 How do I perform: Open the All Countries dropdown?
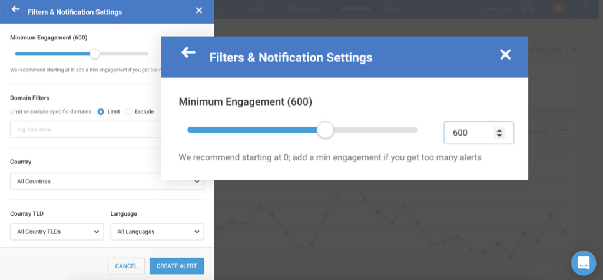coord(107,182)
